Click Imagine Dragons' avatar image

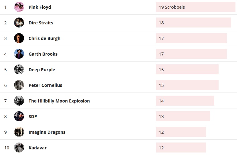(x=19, y=132)
